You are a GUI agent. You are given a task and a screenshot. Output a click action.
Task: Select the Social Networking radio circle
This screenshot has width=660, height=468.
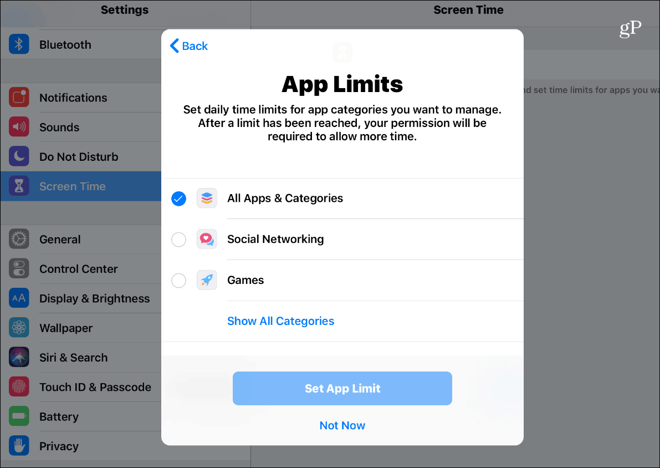coord(178,239)
